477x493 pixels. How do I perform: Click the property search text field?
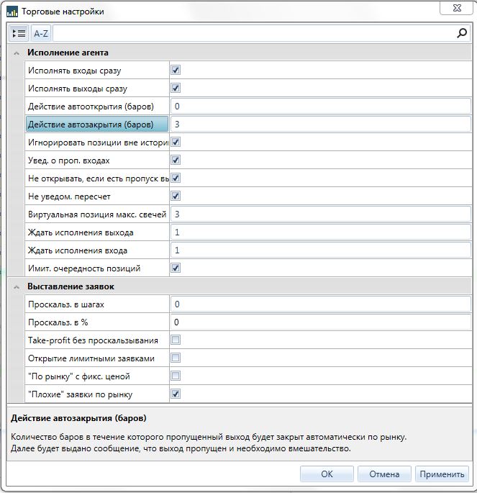(x=252, y=33)
